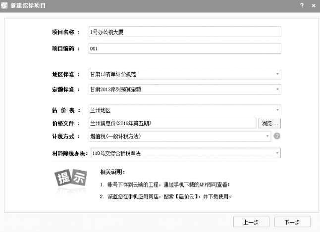
Task: Click the help question mark in title bar
Action: click(302, 5)
